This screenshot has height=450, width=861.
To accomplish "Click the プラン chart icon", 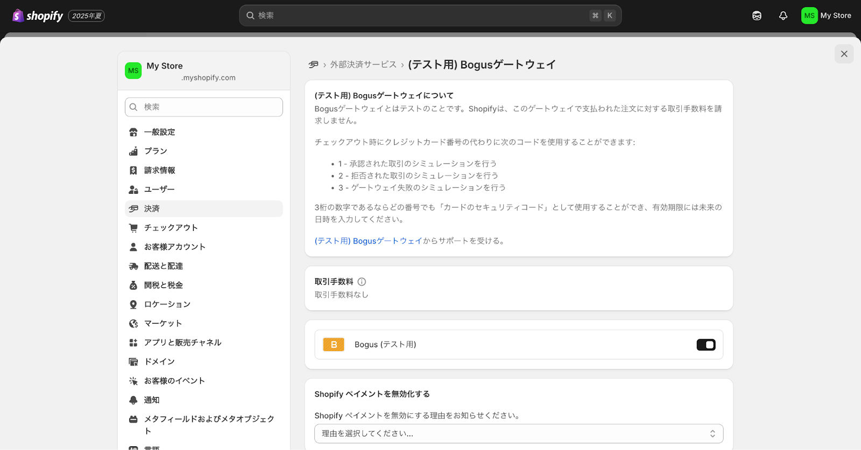I will tap(133, 151).
